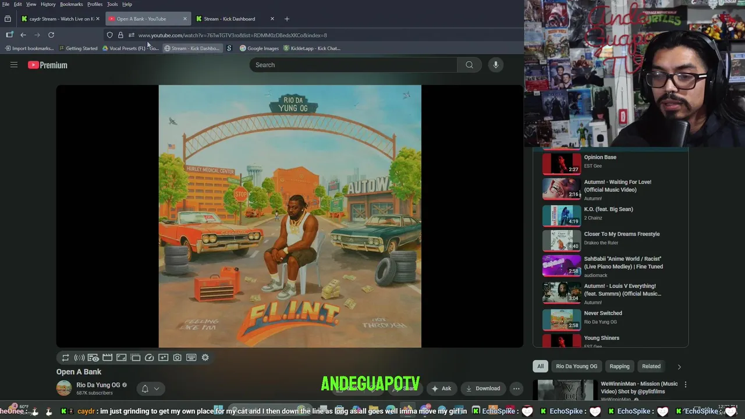Click the eye-with-screen view icon

(x=93, y=357)
